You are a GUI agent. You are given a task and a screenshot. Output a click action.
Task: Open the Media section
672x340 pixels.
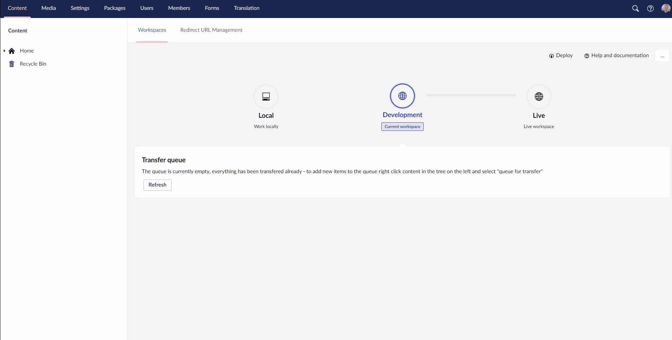click(48, 8)
